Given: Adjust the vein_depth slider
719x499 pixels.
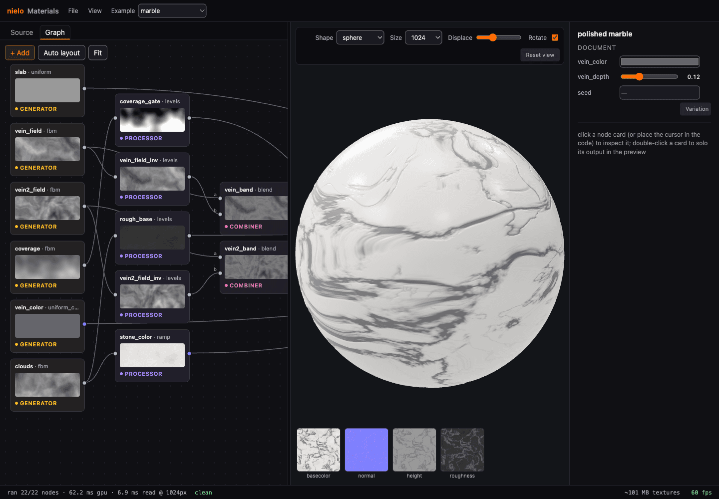Looking at the screenshot, I should pos(649,76).
